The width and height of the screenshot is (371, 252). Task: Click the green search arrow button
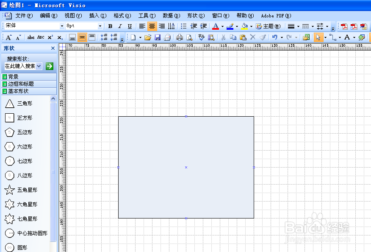(50, 66)
